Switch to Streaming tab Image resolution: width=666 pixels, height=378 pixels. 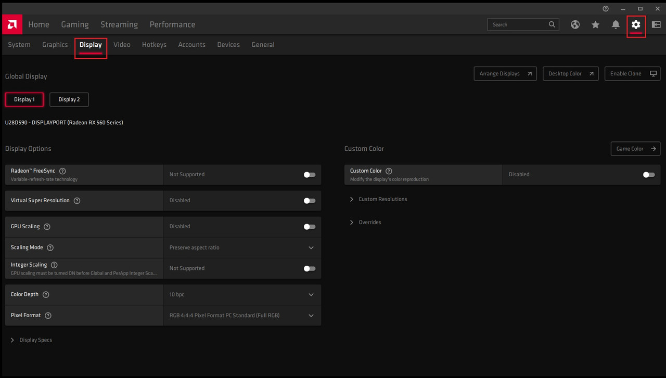[x=119, y=24]
